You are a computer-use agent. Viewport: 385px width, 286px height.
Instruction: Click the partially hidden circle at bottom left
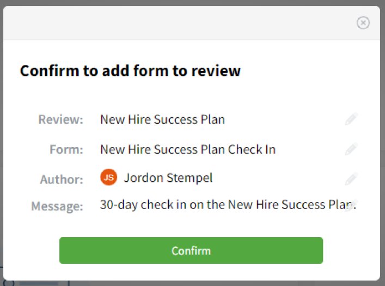click(x=9, y=283)
